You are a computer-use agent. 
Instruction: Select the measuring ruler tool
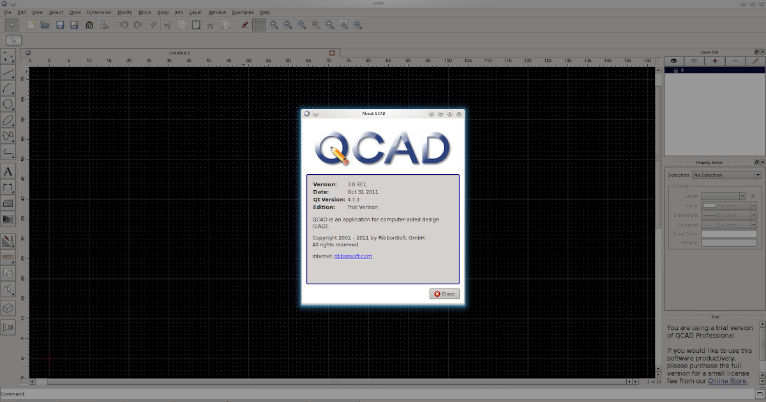click(8, 257)
